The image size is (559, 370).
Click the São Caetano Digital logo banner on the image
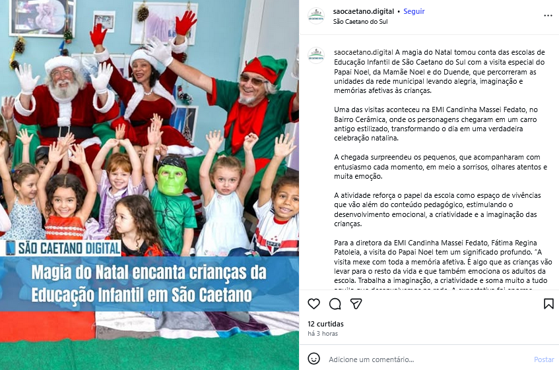point(63,248)
